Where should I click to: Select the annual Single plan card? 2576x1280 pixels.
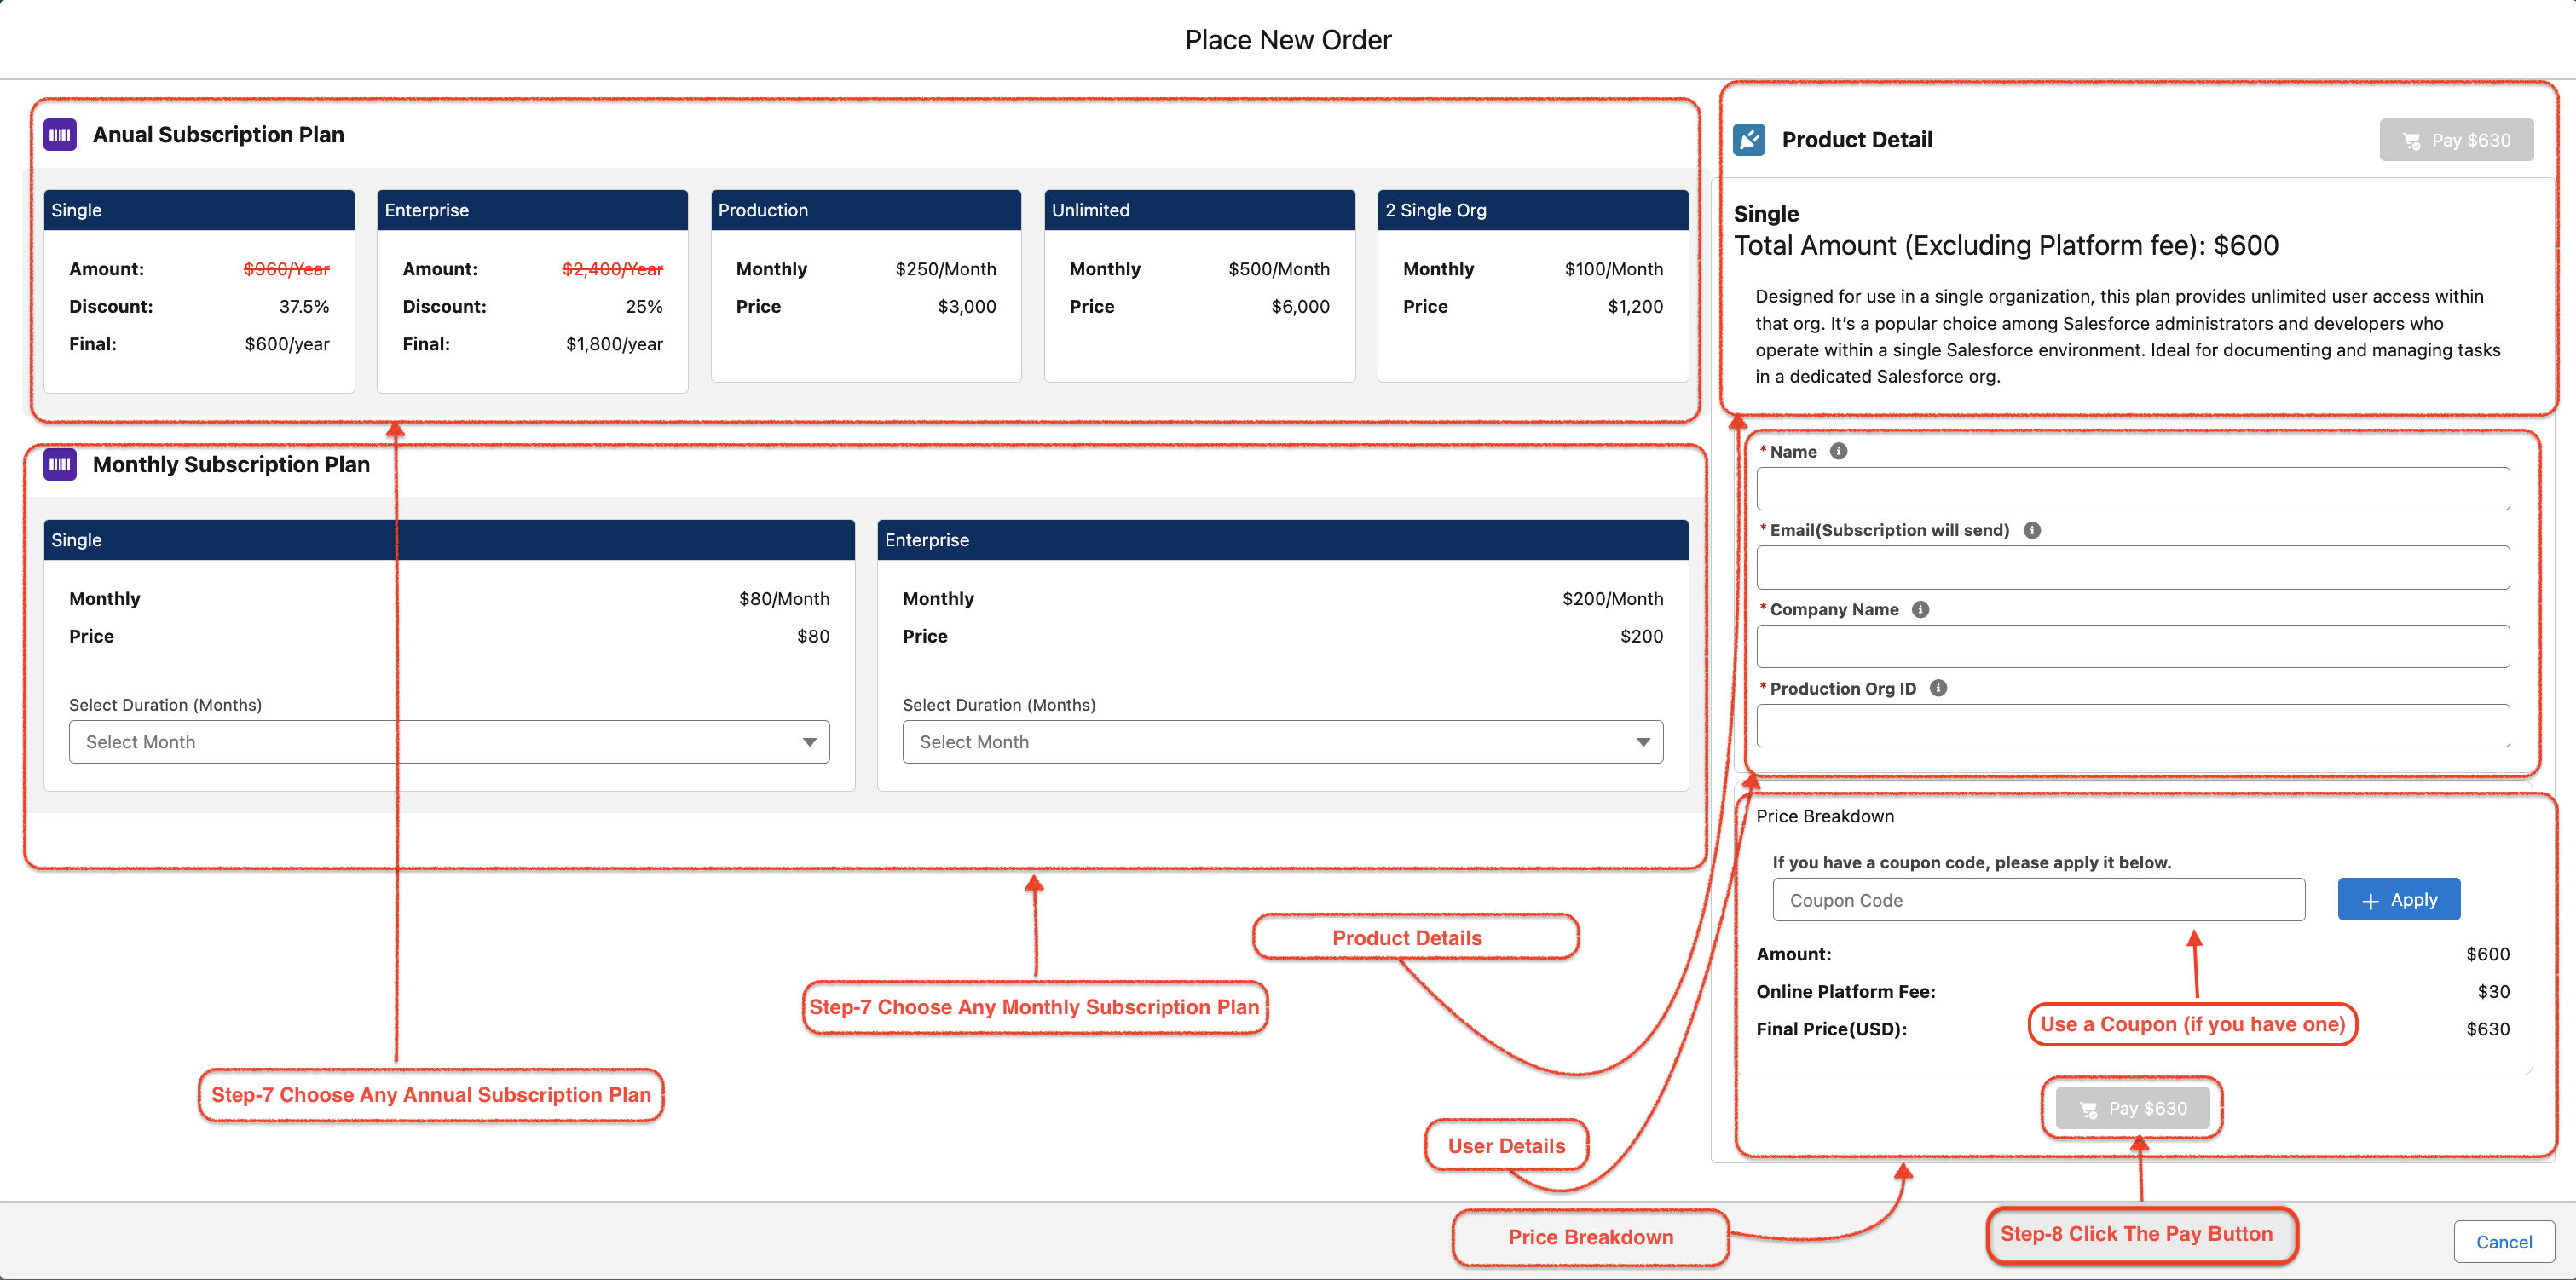pyautogui.click(x=199, y=290)
